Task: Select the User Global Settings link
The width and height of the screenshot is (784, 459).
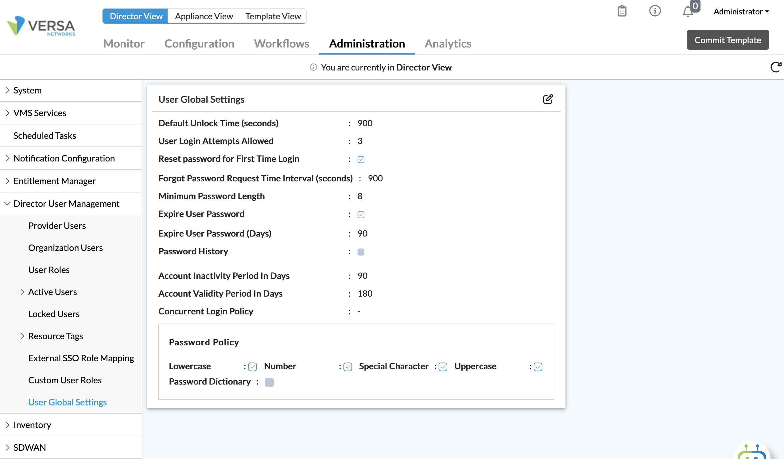Action: (x=68, y=402)
